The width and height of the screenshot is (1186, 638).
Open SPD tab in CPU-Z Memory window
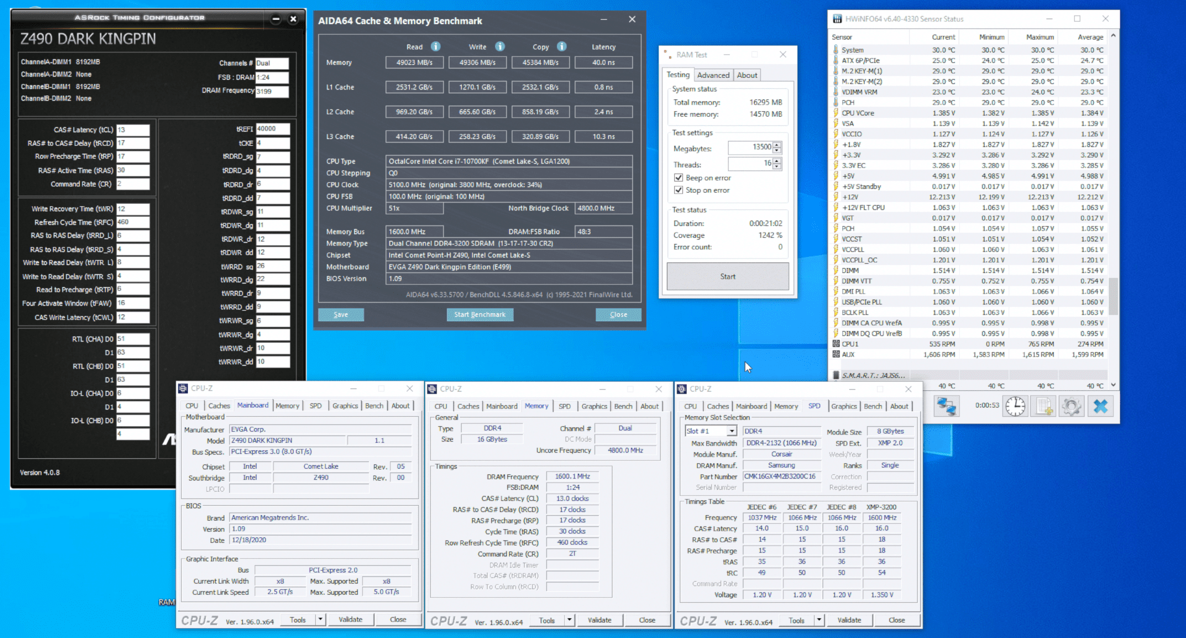(x=565, y=406)
